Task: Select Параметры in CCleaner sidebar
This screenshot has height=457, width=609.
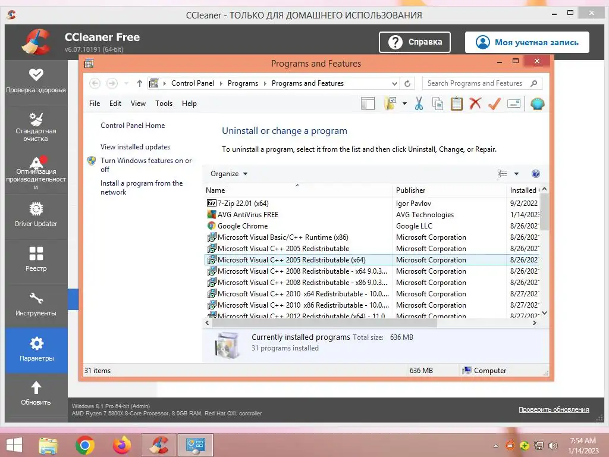Action: (36, 350)
